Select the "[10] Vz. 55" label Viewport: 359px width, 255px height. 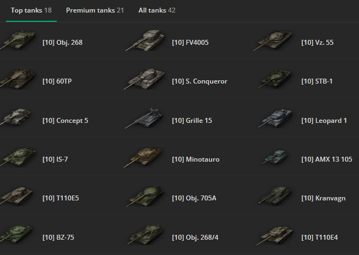[x=318, y=43]
